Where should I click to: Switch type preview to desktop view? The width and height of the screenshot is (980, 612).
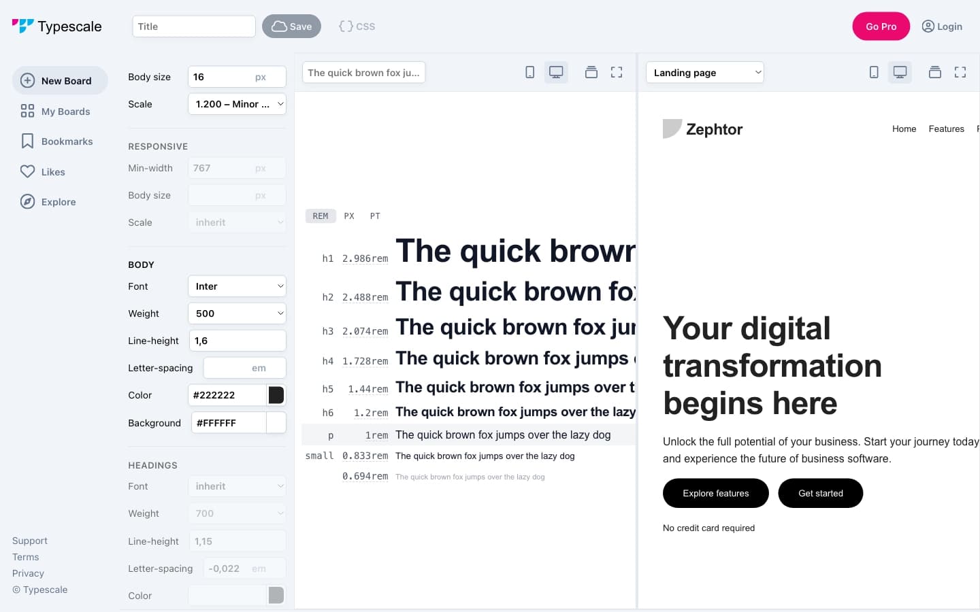click(556, 72)
